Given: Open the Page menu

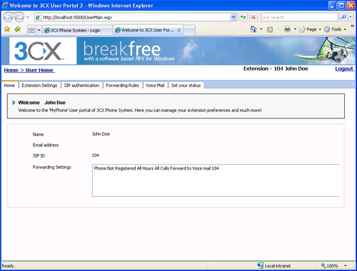Looking at the screenshot, I should pos(311,29).
